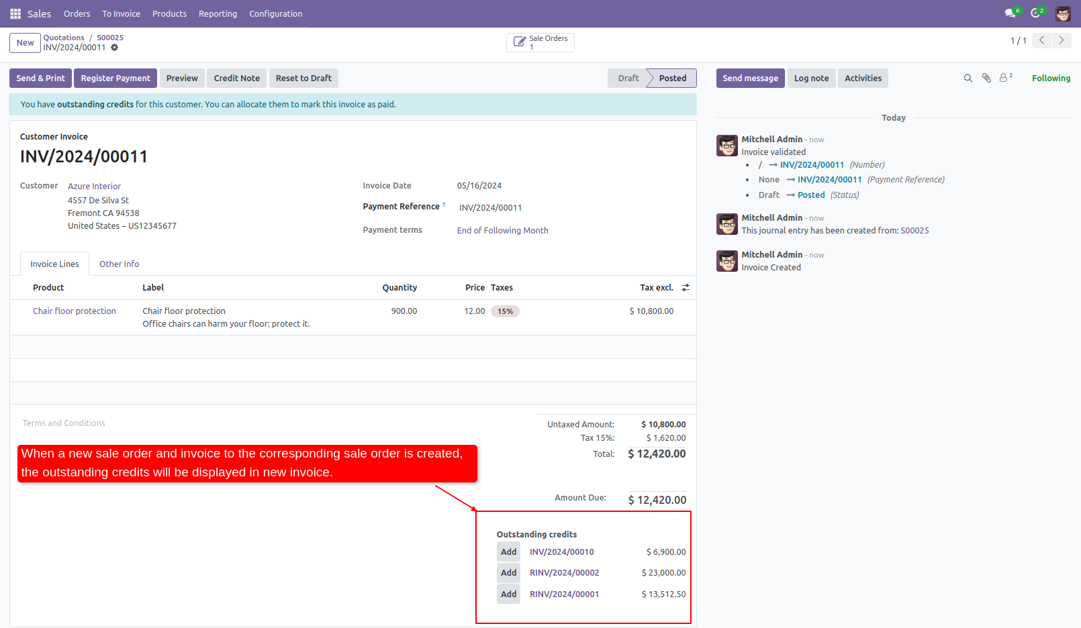
Task: Click the Register Payment button
Action: pyautogui.click(x=115, y=78)
